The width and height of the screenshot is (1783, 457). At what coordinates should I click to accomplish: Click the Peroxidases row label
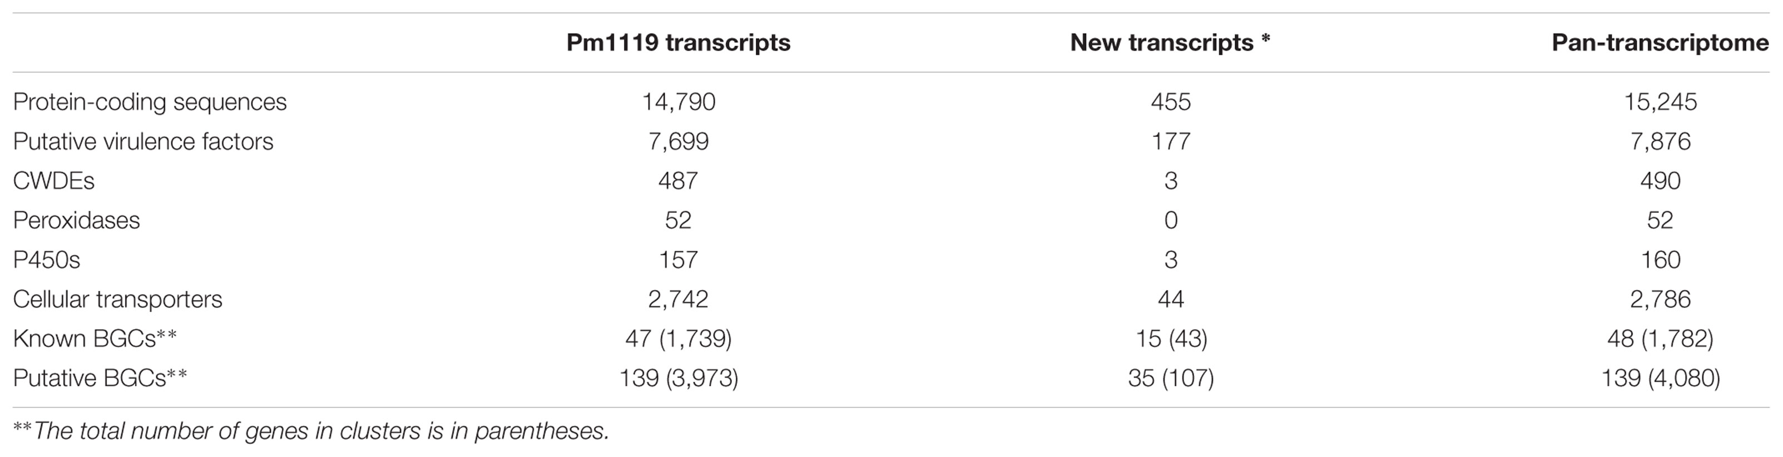click(76, 220)
